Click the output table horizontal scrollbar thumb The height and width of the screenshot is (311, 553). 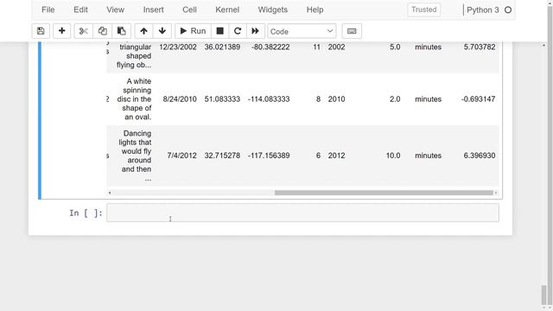(384, 193)
